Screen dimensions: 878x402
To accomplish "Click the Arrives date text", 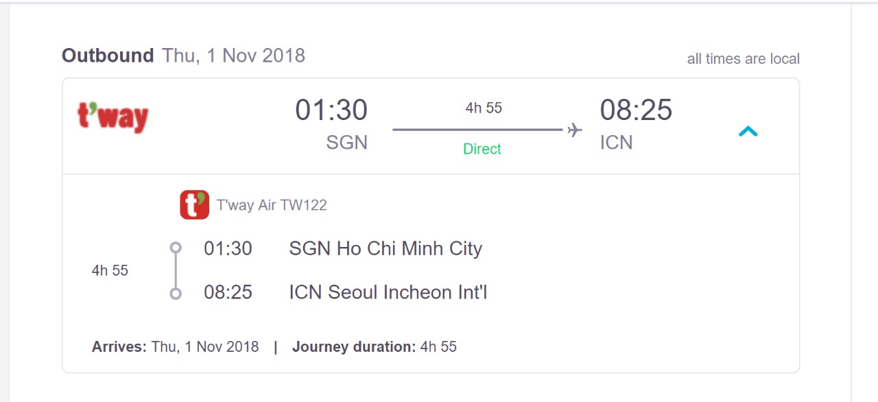I will (204, 347).
